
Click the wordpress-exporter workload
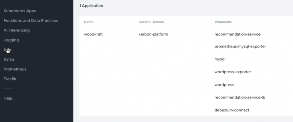pos(233,72)
